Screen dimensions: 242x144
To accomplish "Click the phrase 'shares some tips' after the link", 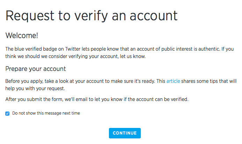I will (199, 81).
